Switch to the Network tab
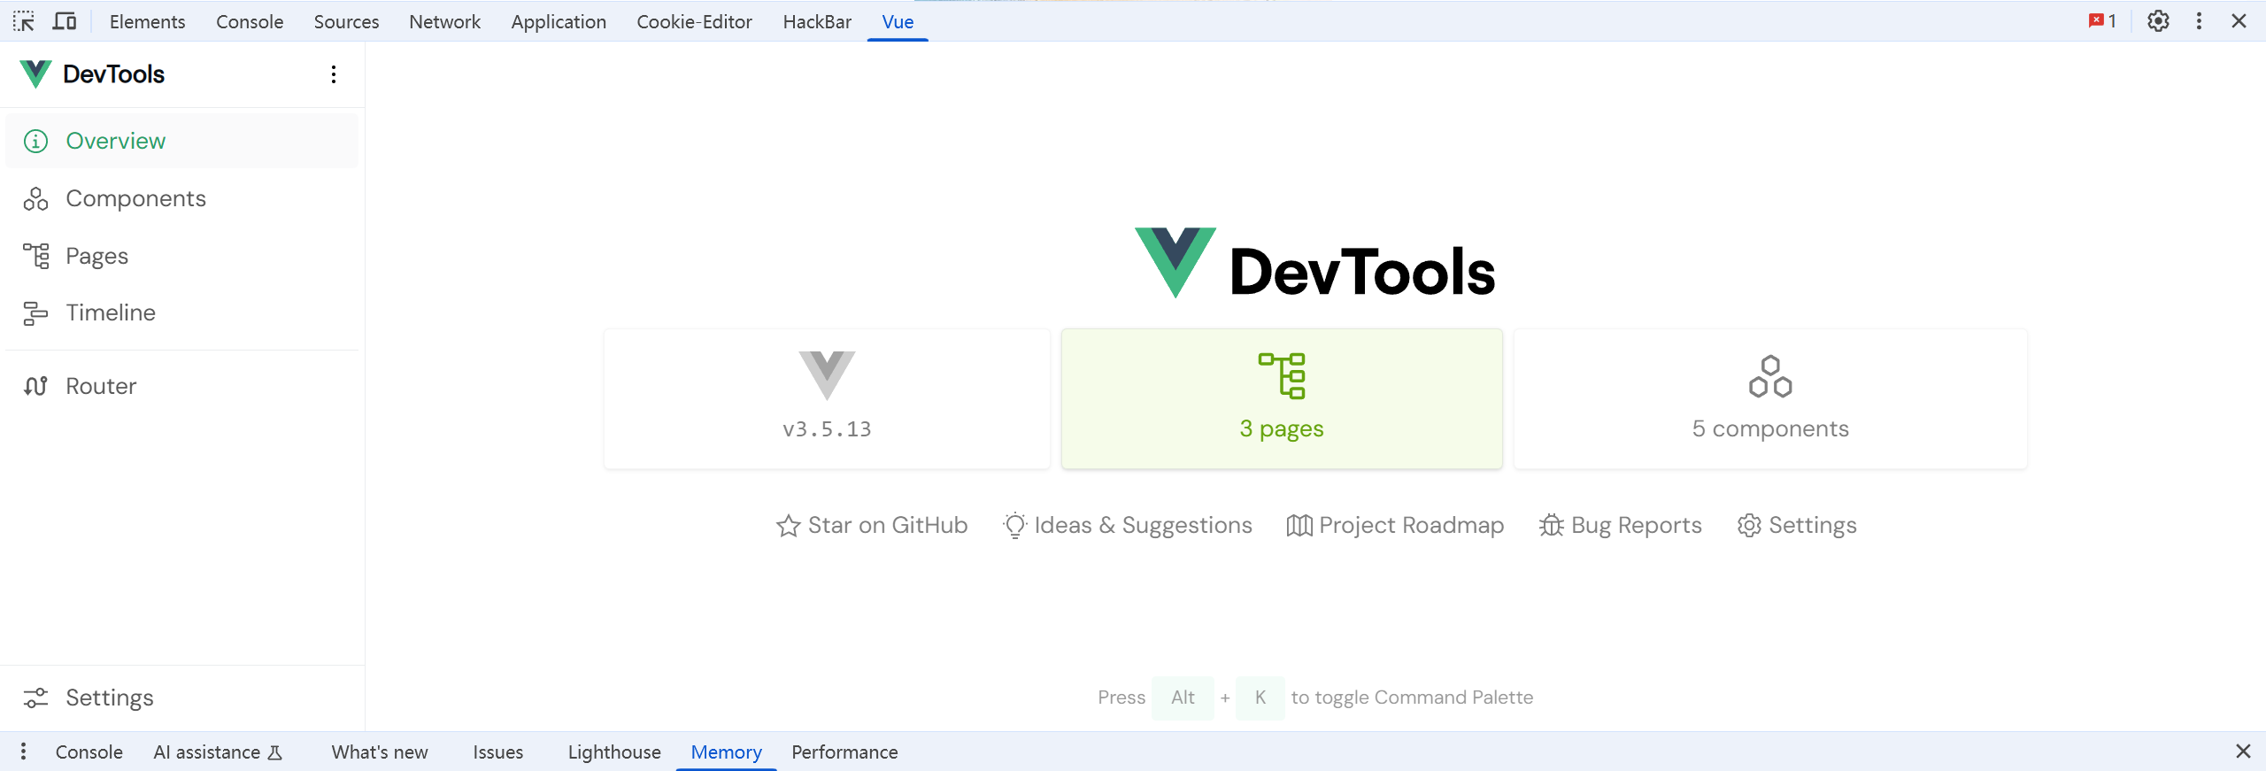 pyautogui.click(x=444, y=21)
